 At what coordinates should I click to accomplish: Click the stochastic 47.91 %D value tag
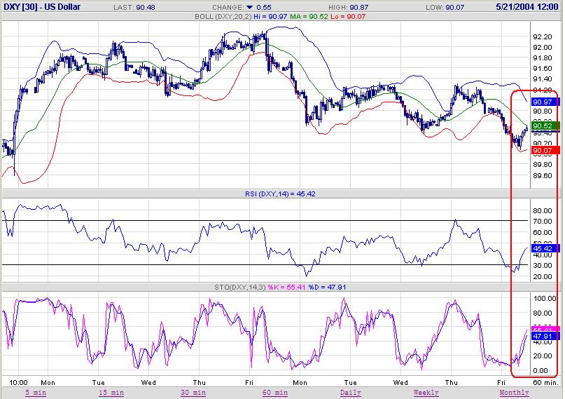click(x=543, y=337)
